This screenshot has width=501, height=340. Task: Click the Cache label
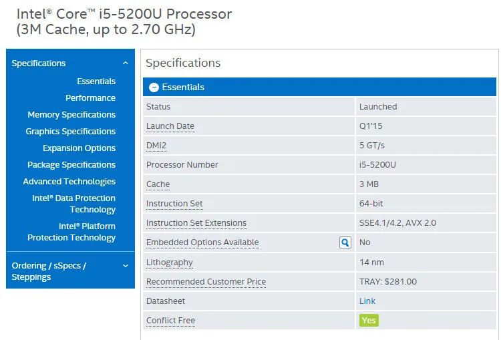[x=158, y=184]
